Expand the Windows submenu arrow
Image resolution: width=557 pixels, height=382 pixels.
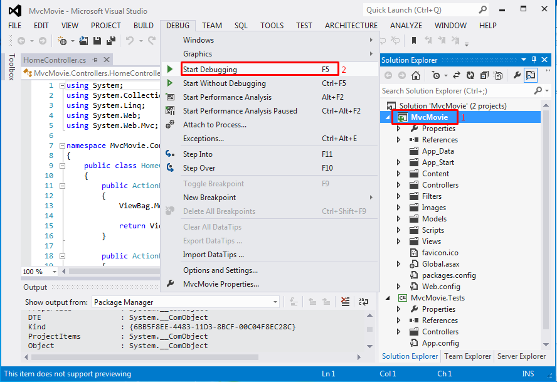tap(371, 40)
